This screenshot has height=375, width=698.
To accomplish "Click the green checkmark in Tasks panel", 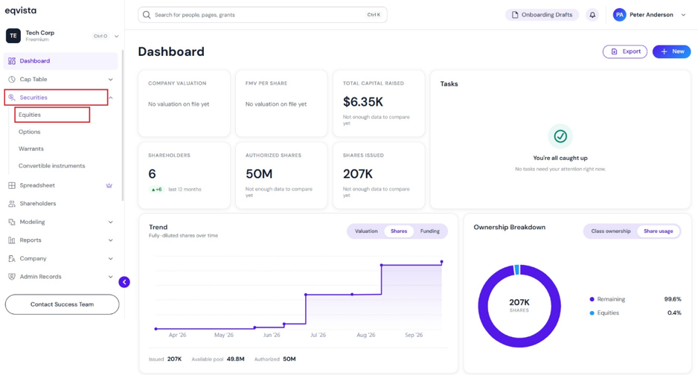I will tap(560, 136).
